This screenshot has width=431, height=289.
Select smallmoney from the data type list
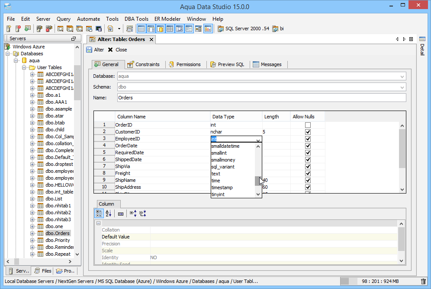(x=223, y=160)
